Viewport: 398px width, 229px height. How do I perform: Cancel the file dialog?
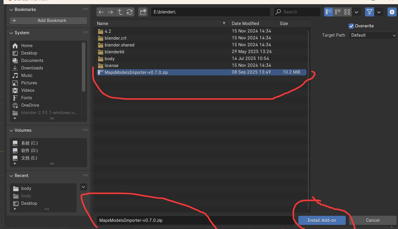point(373,220)
